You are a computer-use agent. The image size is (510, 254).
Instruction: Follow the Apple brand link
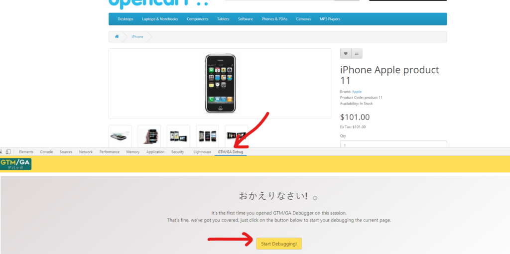tap(357, 92)
